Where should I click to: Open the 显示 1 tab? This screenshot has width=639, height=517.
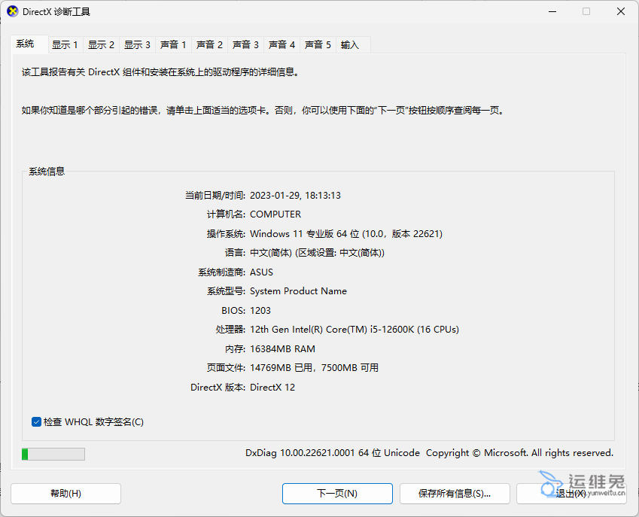click(65, 45)
